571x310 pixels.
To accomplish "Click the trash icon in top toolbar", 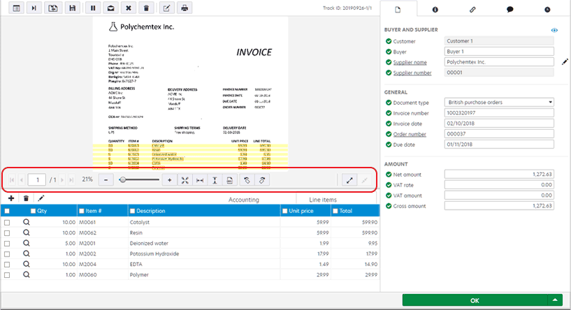I will point(145,8).
